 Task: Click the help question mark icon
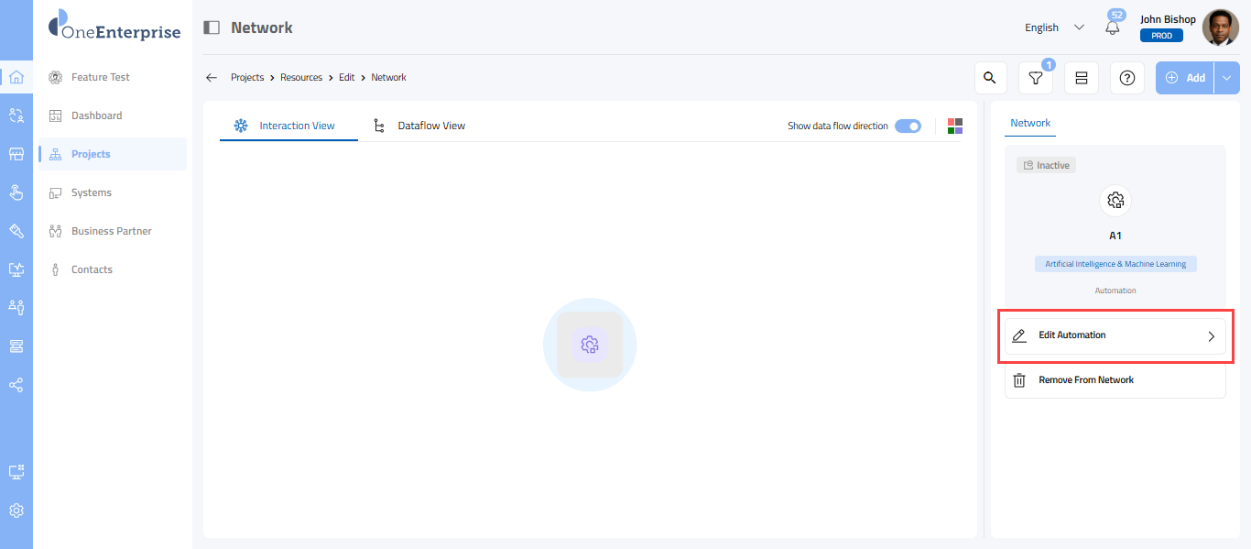(x=1127, y=78)
